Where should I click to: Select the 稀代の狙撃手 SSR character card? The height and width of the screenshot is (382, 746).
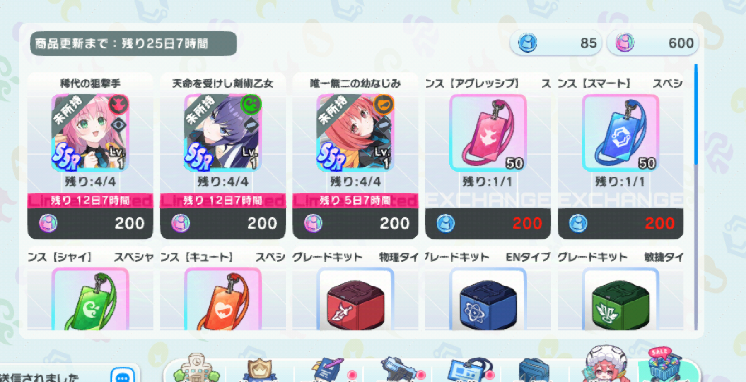90,156
